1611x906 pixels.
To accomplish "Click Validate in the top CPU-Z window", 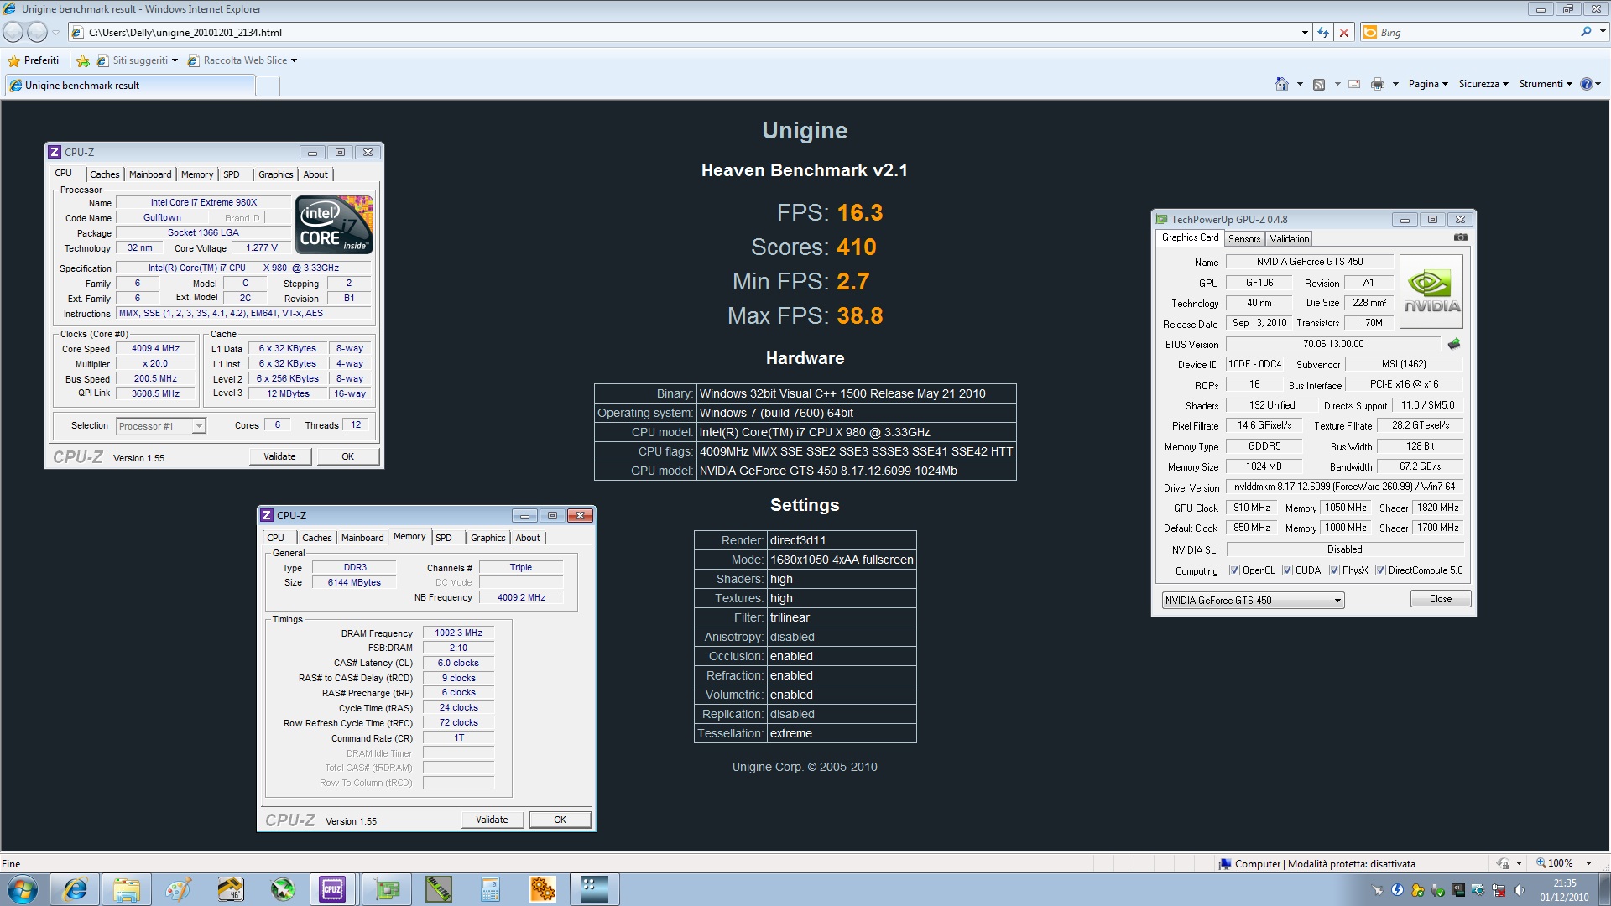I will click(279, 456).
